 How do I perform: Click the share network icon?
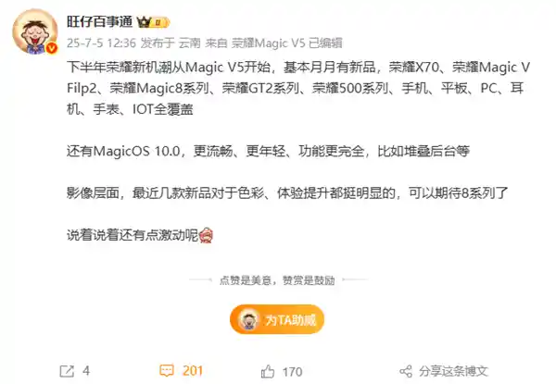pyautogui.click(x=406, y=372)
